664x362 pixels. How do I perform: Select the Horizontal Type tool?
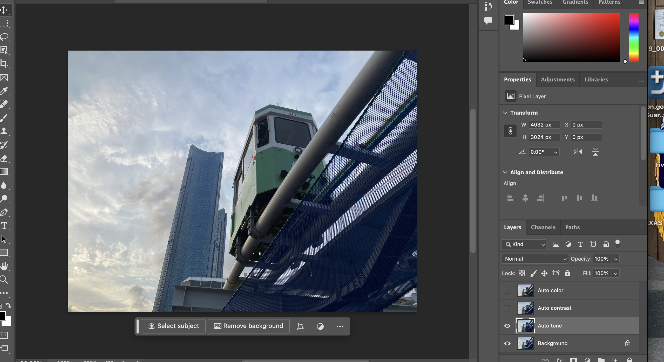click(x=4, y=226)
